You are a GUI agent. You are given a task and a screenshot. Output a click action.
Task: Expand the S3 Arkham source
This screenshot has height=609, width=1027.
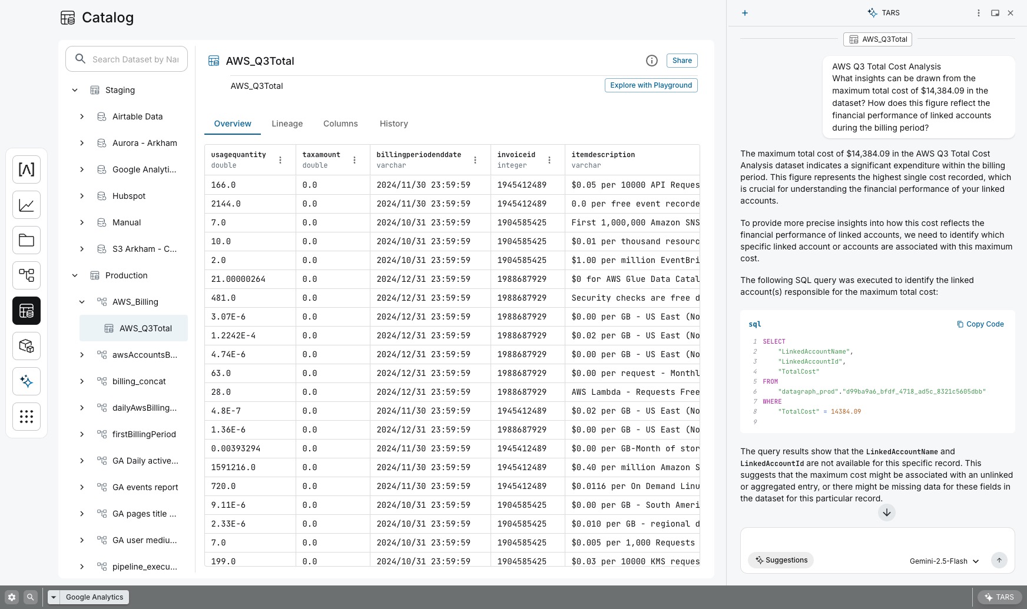(82, 249)
